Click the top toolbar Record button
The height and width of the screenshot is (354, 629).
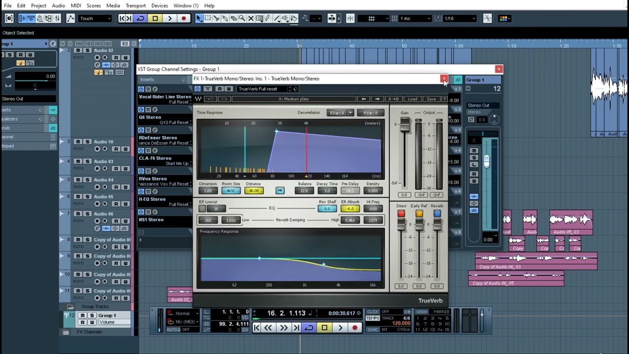point(184,18)
